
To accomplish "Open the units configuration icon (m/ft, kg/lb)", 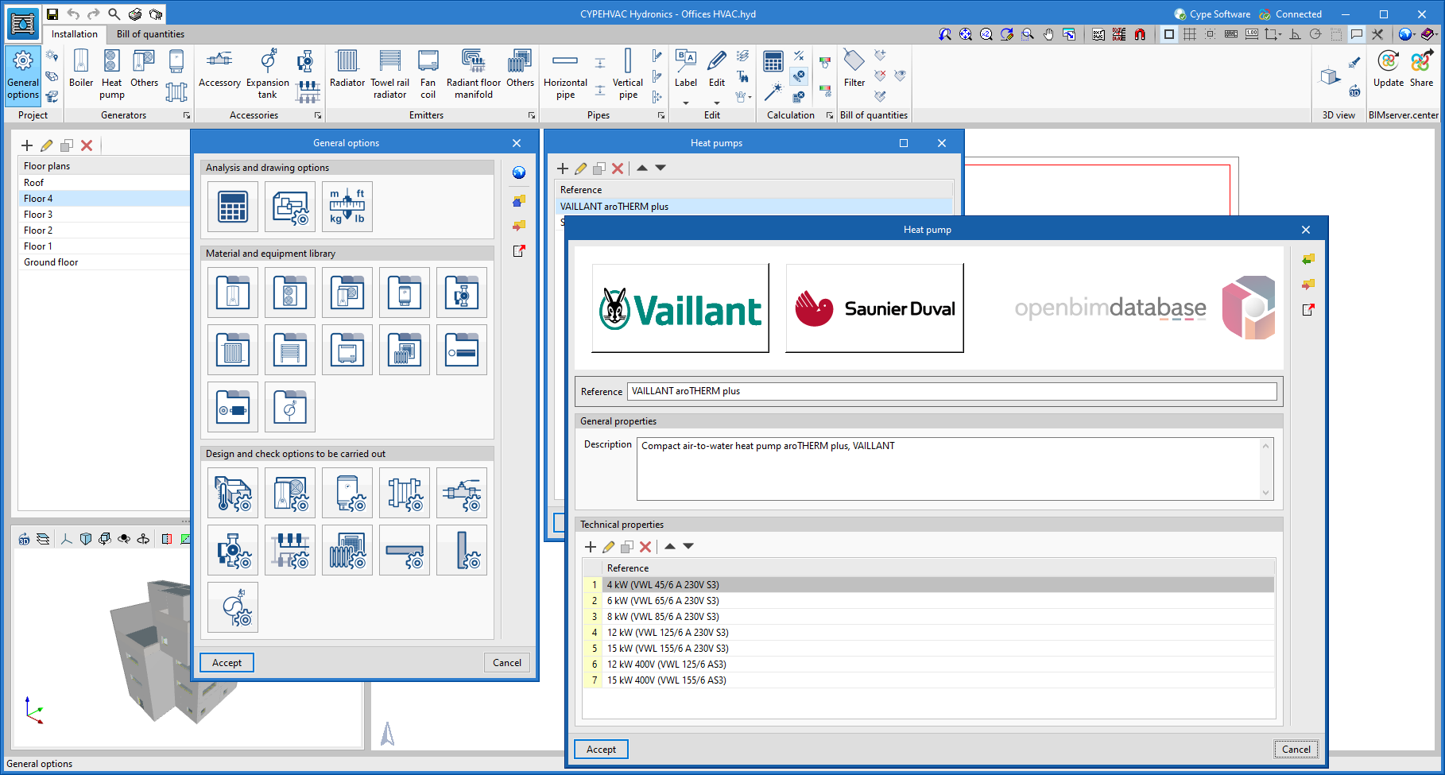I will pyautogui.click(x=347, y=207).
